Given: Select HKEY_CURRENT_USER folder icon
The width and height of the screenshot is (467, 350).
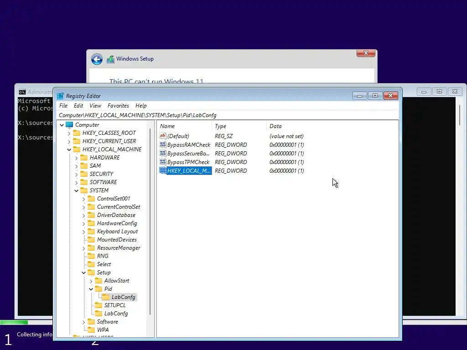Looking at the screenshot, I should coord(77,141).
